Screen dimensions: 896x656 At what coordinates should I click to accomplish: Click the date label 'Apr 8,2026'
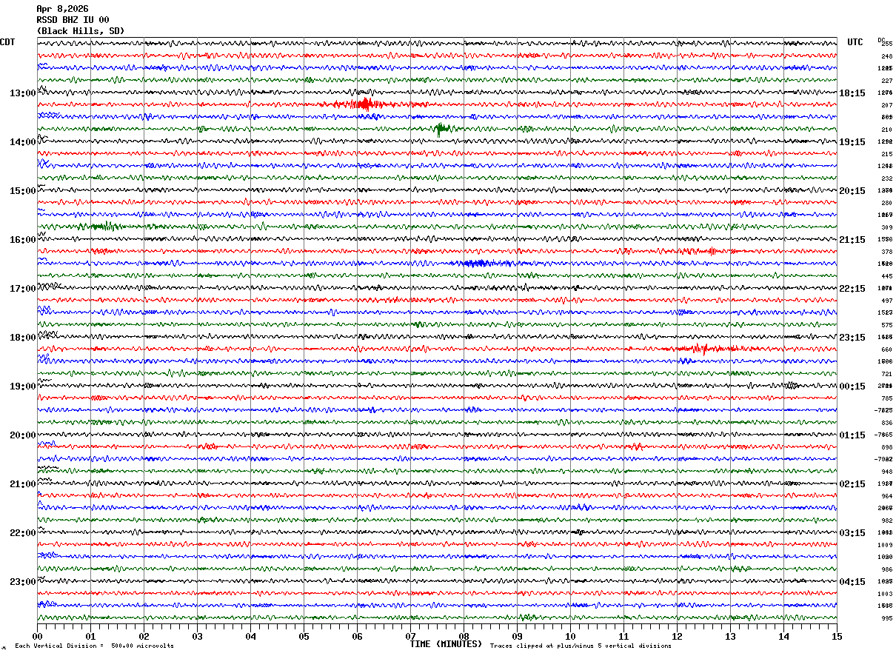pyautogui.click(x=62, y=9)
